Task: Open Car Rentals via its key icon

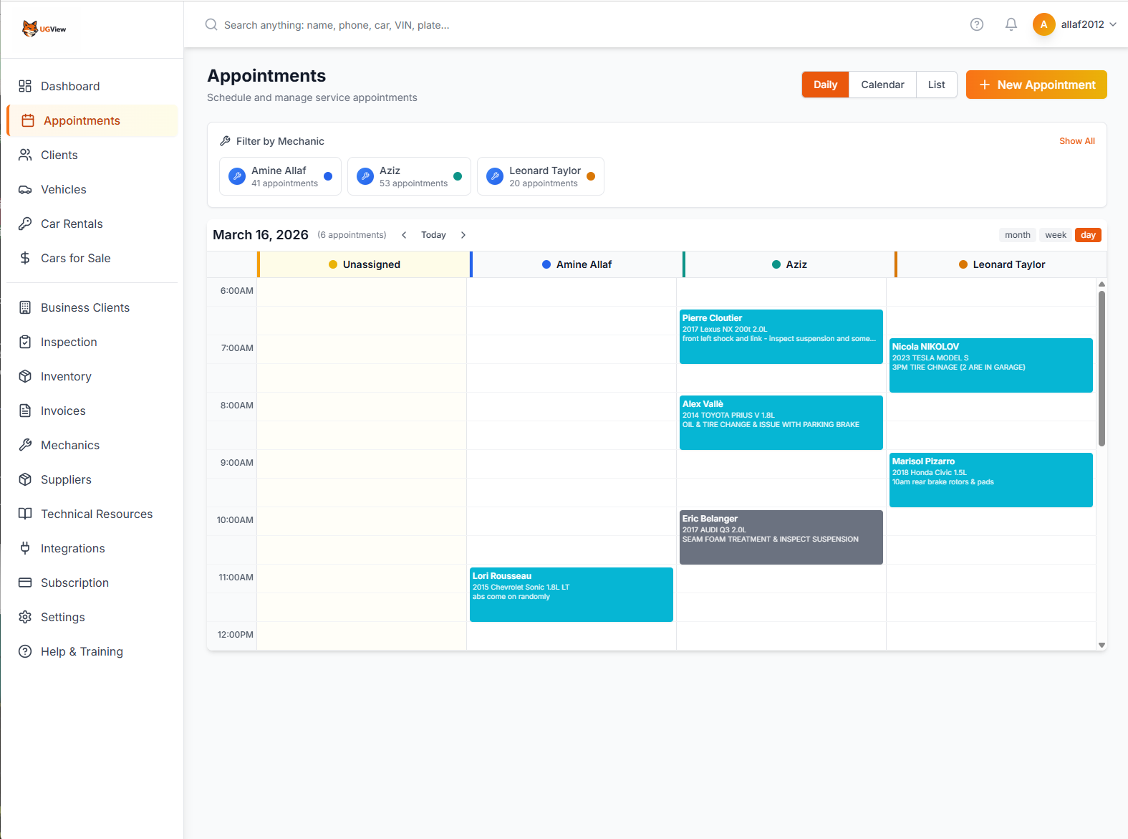Action: [25, 224]
